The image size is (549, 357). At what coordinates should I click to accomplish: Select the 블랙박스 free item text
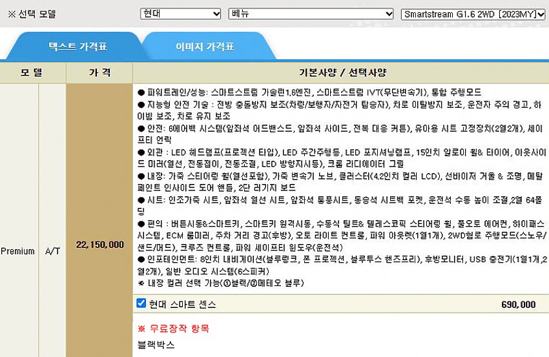pyautogui.click(x=156, y=345)
